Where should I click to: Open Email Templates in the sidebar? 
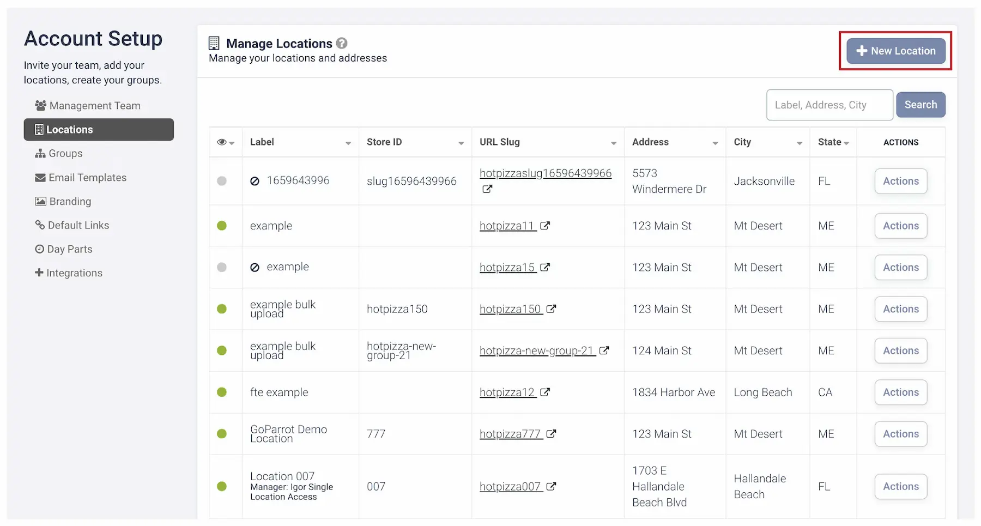(81, 178)
